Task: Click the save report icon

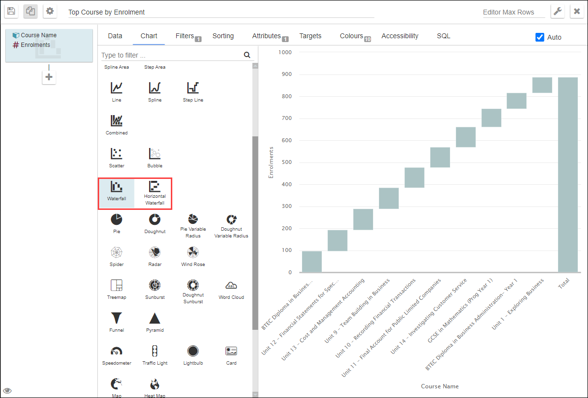Action: 11,11
